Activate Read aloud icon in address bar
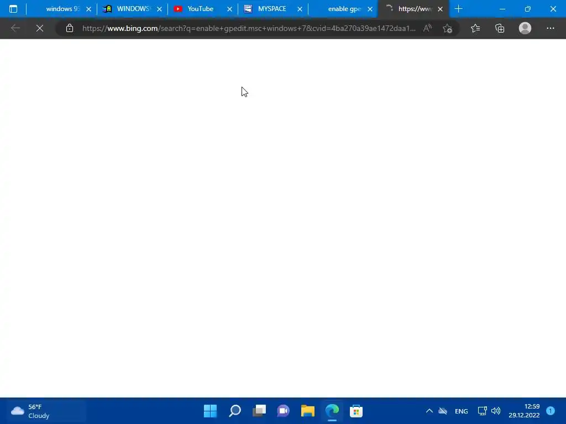 tap(427, 28)
